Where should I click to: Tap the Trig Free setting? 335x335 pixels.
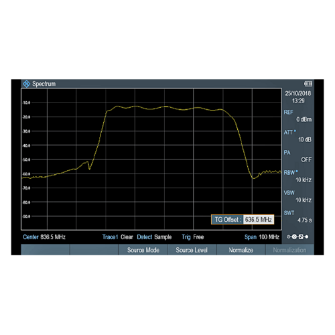pos(193,237)
